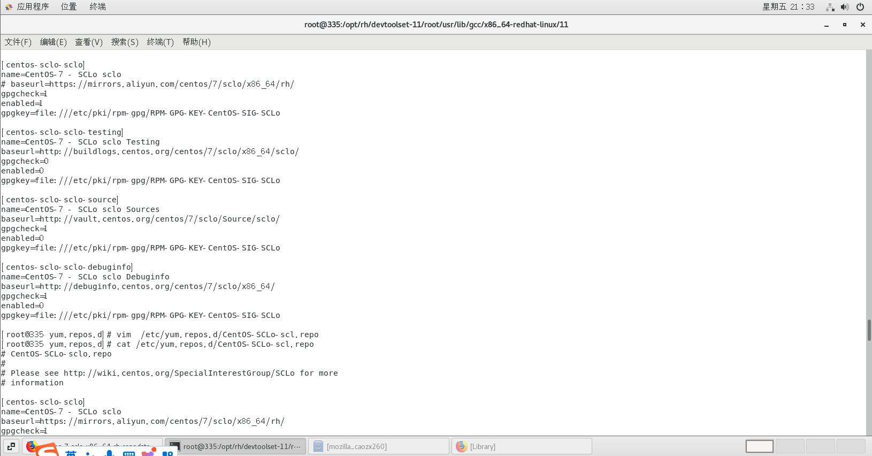Minimize the terminal window
Screen dimensions: 872x456
827,25
